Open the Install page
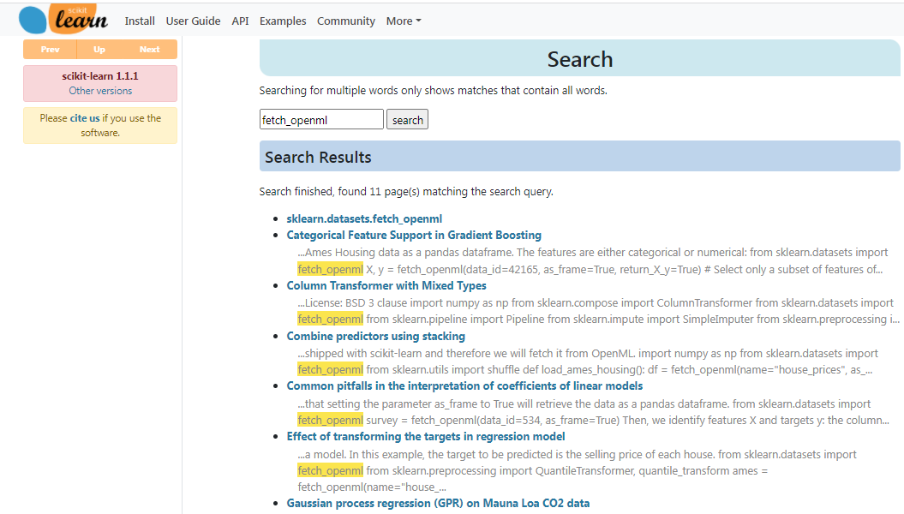The height and width of the screenshot is (514, 904). [140, 21]
